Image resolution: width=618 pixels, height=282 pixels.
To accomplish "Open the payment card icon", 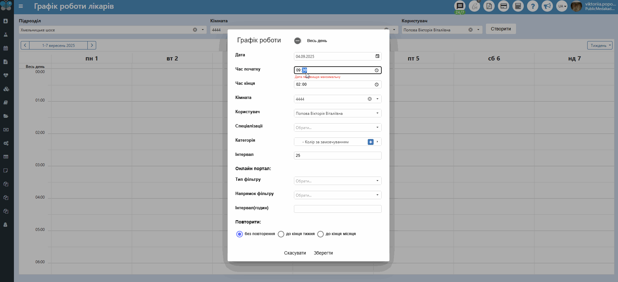I will coord(503,6).
